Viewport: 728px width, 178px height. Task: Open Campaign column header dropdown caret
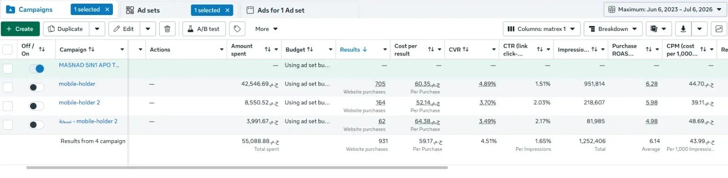point(122,50)
